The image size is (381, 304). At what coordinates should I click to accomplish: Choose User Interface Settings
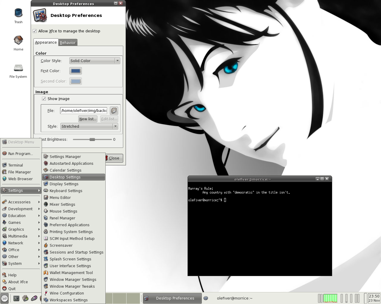tap(74, 266)
